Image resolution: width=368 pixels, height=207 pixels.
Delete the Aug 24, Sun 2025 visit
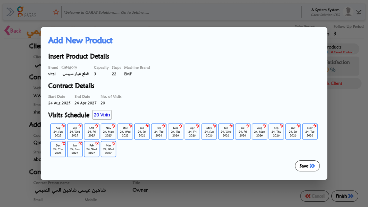click(64, 126)
